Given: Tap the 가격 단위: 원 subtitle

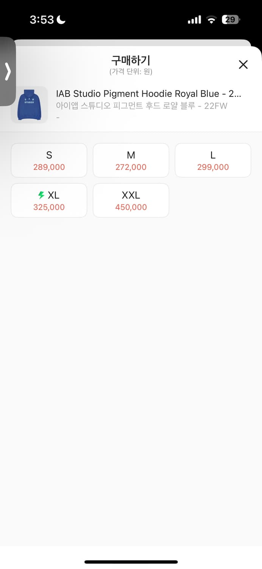Looking at the screenshot, I should click(131, 71).
